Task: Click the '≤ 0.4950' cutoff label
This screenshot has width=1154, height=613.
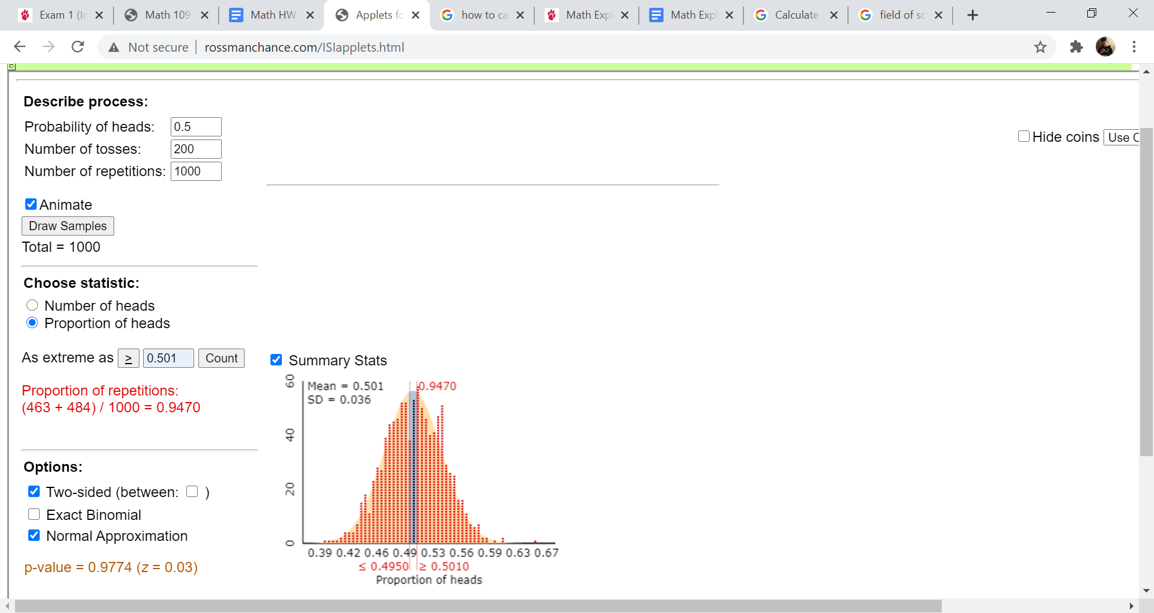Action: 384,566
